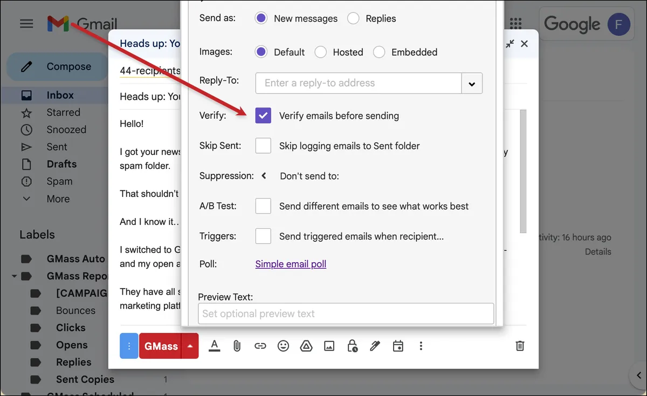Click the Compose button

point(57,67)
